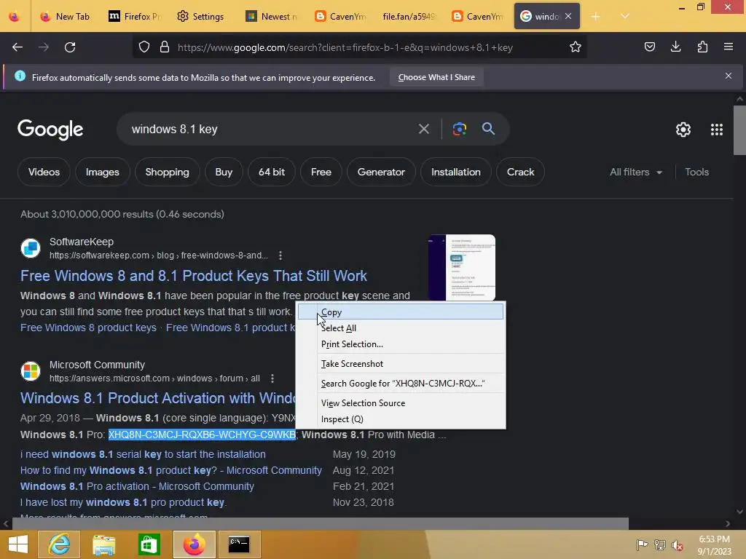746x559 pixels.
Task: Apply the Generator search chip
Action: click(x=381, y=172)
